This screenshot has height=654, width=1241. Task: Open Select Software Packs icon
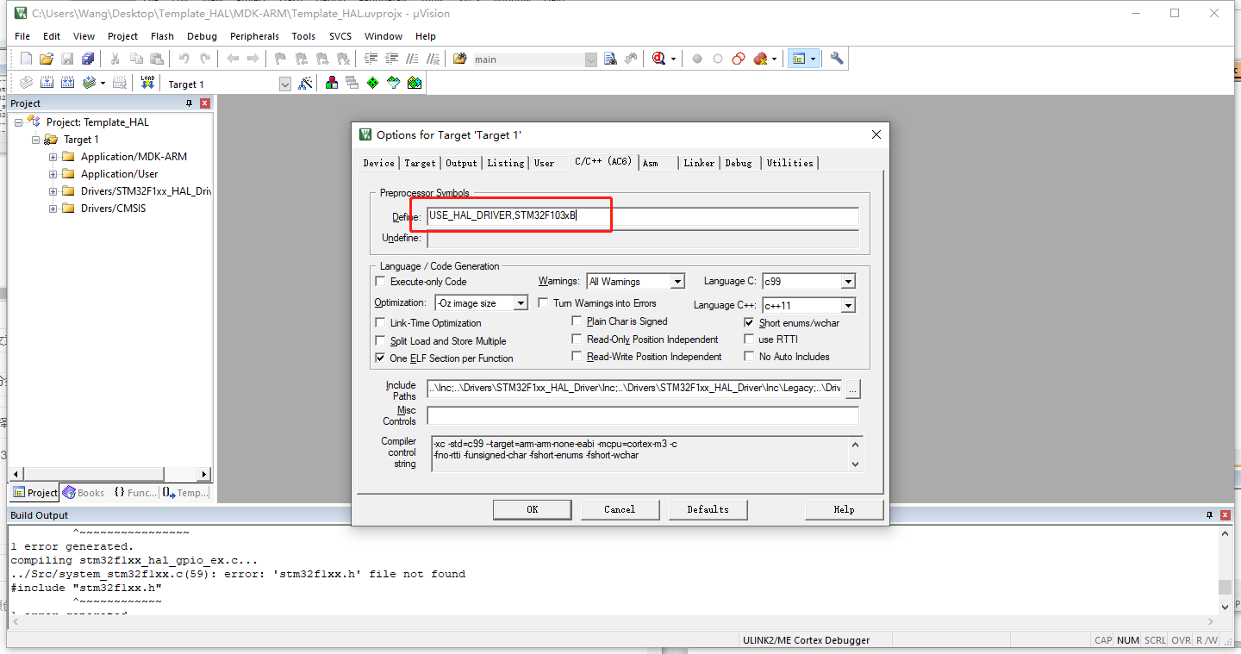pyautogui.click(x=394, y=83)
